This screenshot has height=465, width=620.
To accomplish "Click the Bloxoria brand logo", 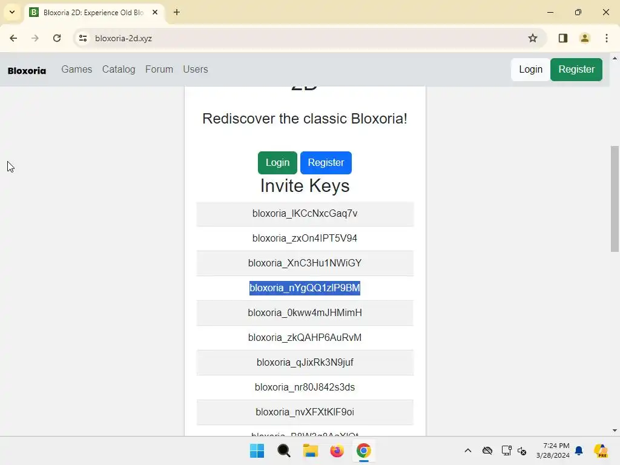I will point(27,71).
